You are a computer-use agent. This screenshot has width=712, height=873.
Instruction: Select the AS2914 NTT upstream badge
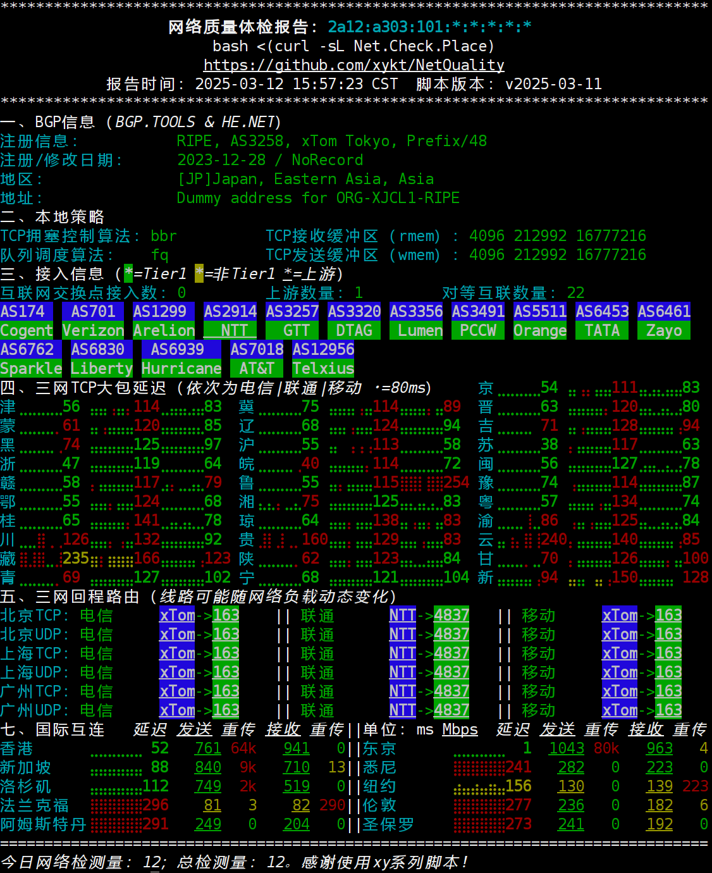click(x=230, y=321)
